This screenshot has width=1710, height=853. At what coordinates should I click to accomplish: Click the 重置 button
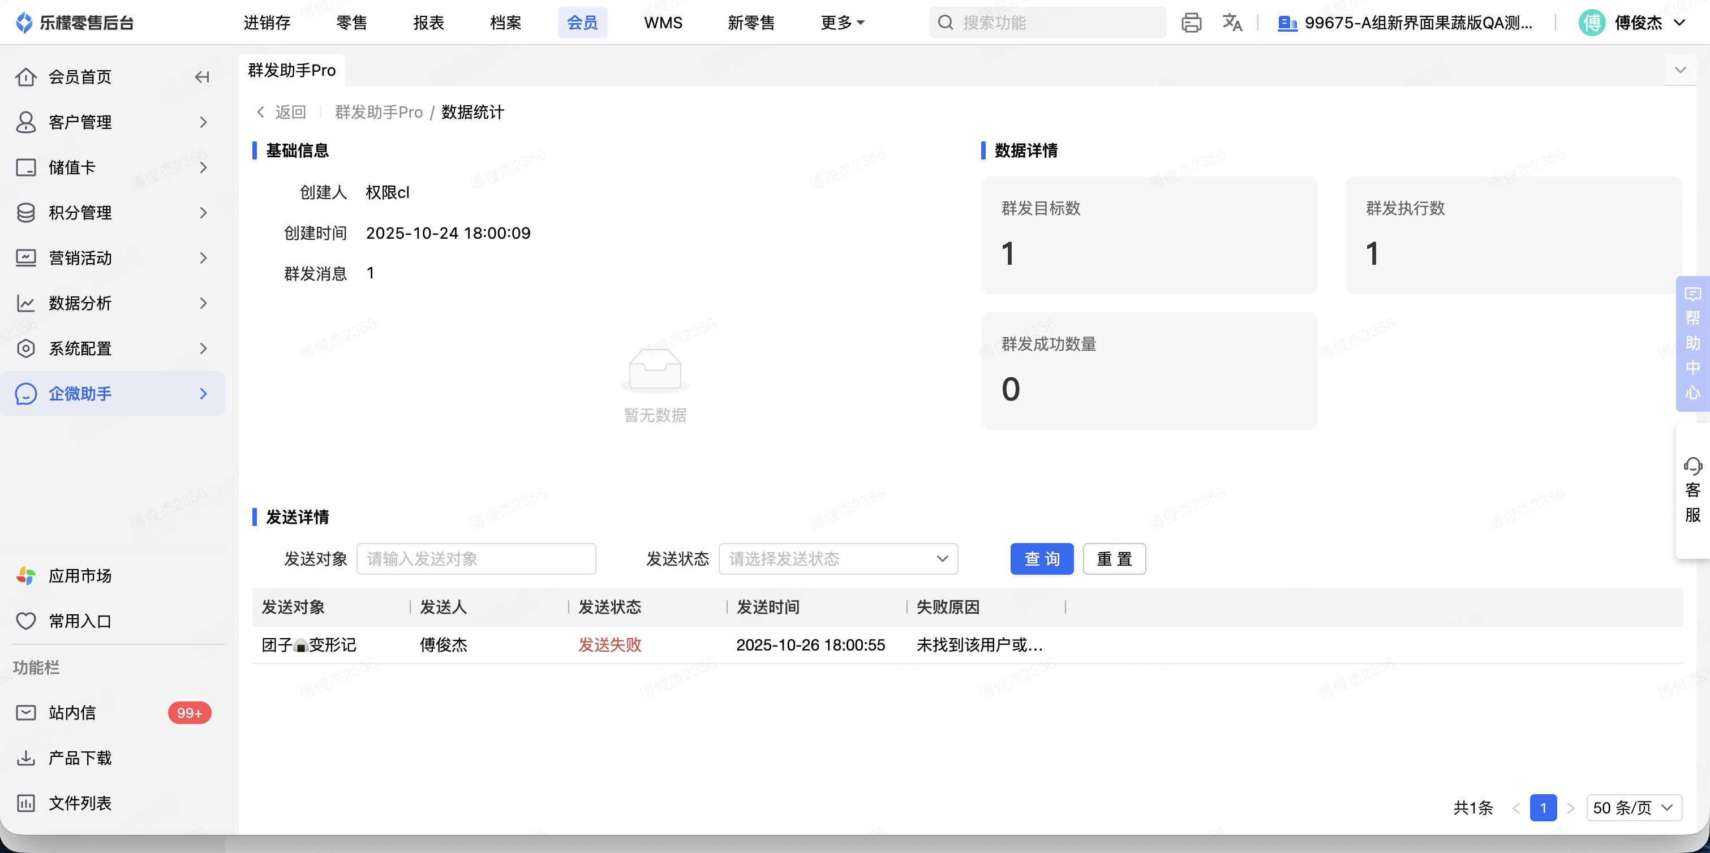pyautogui.click(x=1114, y=559)
